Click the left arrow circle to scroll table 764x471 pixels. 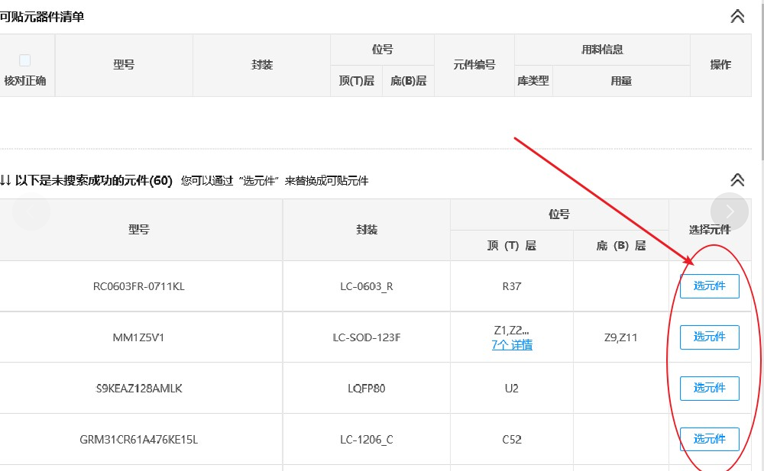tap(31, 212)
